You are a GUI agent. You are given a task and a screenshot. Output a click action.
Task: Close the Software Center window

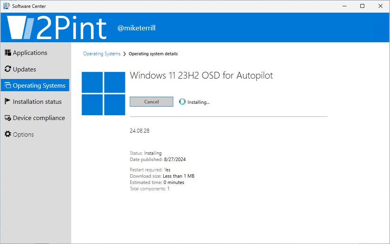pyautogui.click(x=380, y=6)
